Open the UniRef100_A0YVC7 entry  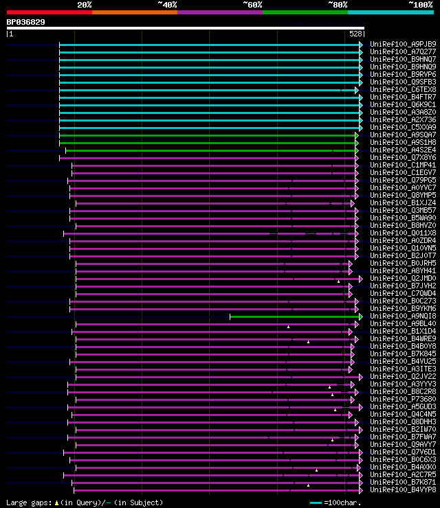pyautogui.click(x=403, y=187)
